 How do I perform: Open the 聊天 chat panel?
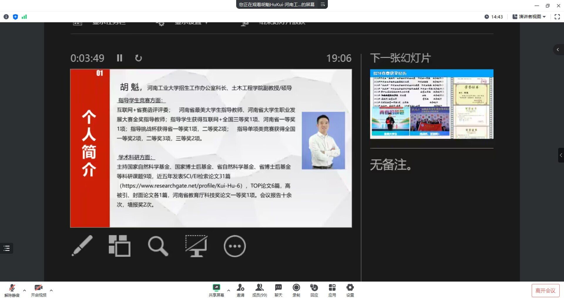click(x=278, y=290)
